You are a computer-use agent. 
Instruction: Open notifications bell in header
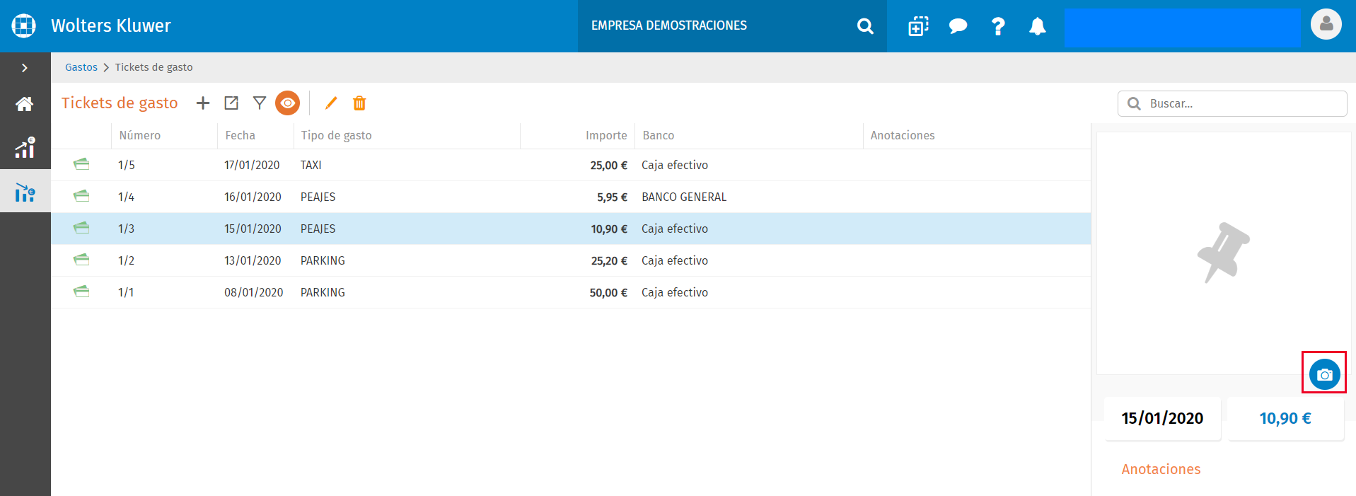coord(1037,26)
